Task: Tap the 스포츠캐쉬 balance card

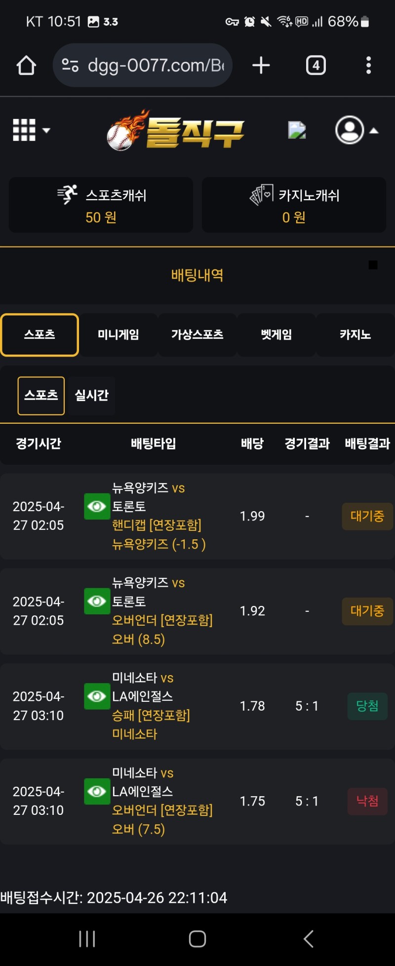Action: [x=101, y=205]
